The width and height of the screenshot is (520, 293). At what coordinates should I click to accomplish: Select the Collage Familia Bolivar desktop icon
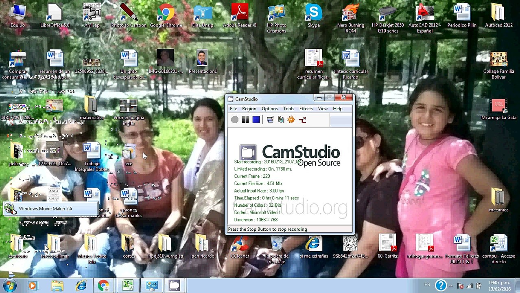point(499,65)
